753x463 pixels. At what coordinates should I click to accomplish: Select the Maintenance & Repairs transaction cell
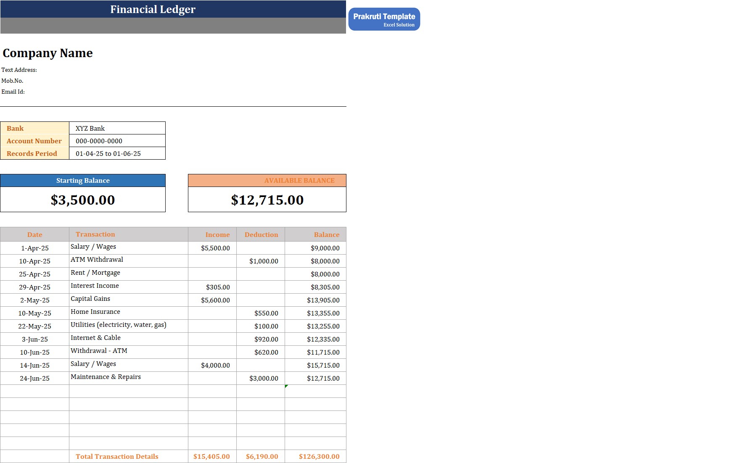point(129,378)
